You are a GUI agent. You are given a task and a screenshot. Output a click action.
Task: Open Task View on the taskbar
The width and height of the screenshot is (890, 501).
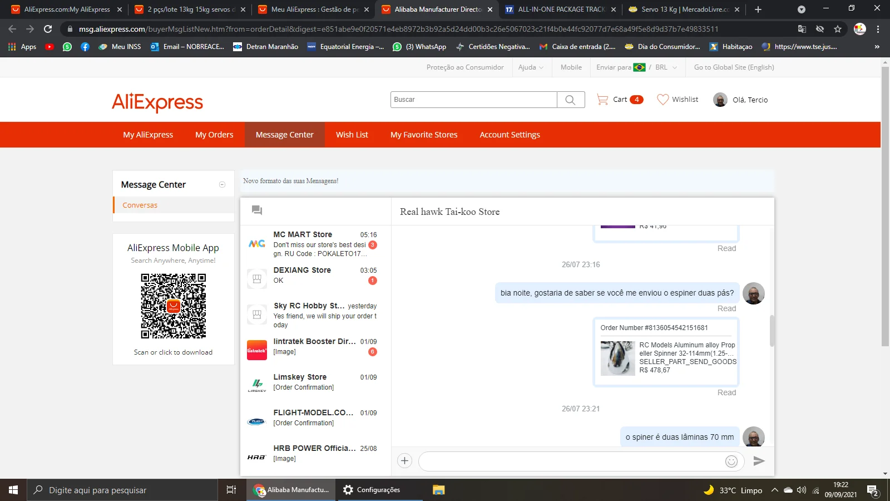click(231, 490)
